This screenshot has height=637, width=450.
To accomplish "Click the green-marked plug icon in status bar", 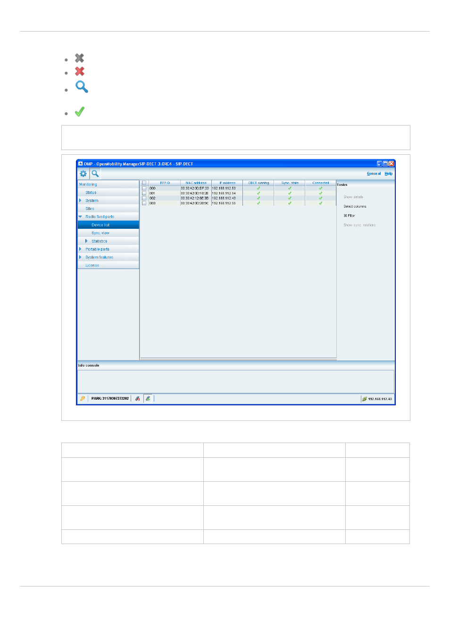I will coord(148,399).
